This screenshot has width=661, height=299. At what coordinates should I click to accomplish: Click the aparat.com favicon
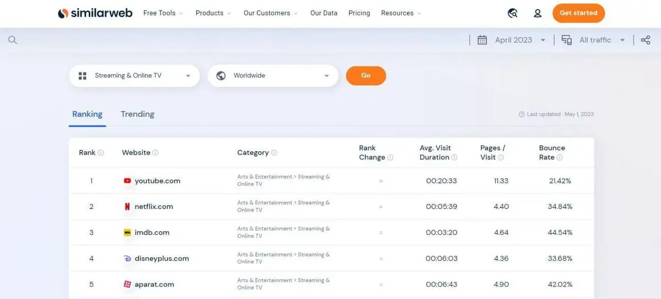[x=127, y=284]
